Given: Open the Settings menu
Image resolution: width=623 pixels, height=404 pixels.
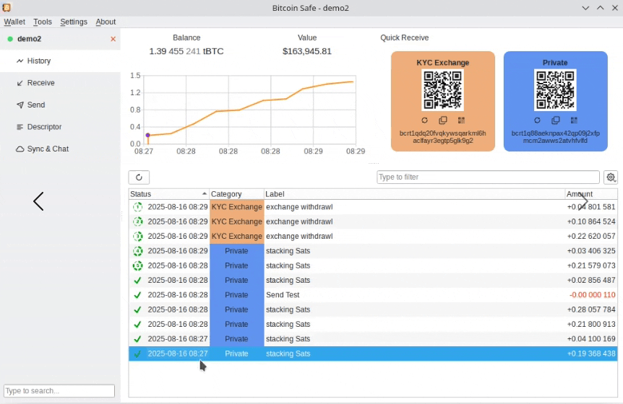Looking at the screenshot, I should pos(74,22).
